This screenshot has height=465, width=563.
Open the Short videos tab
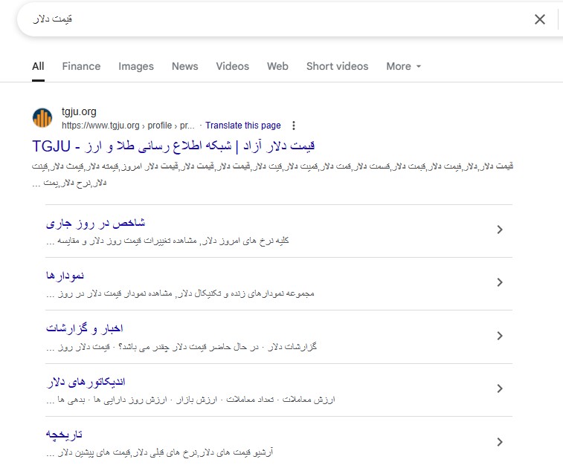[x=337, y=66]
